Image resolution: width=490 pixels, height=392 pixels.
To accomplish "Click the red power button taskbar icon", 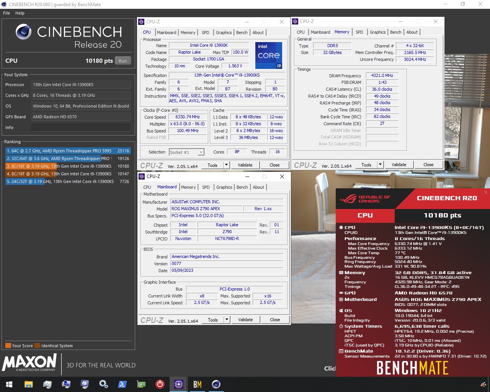I will (160, 384).
